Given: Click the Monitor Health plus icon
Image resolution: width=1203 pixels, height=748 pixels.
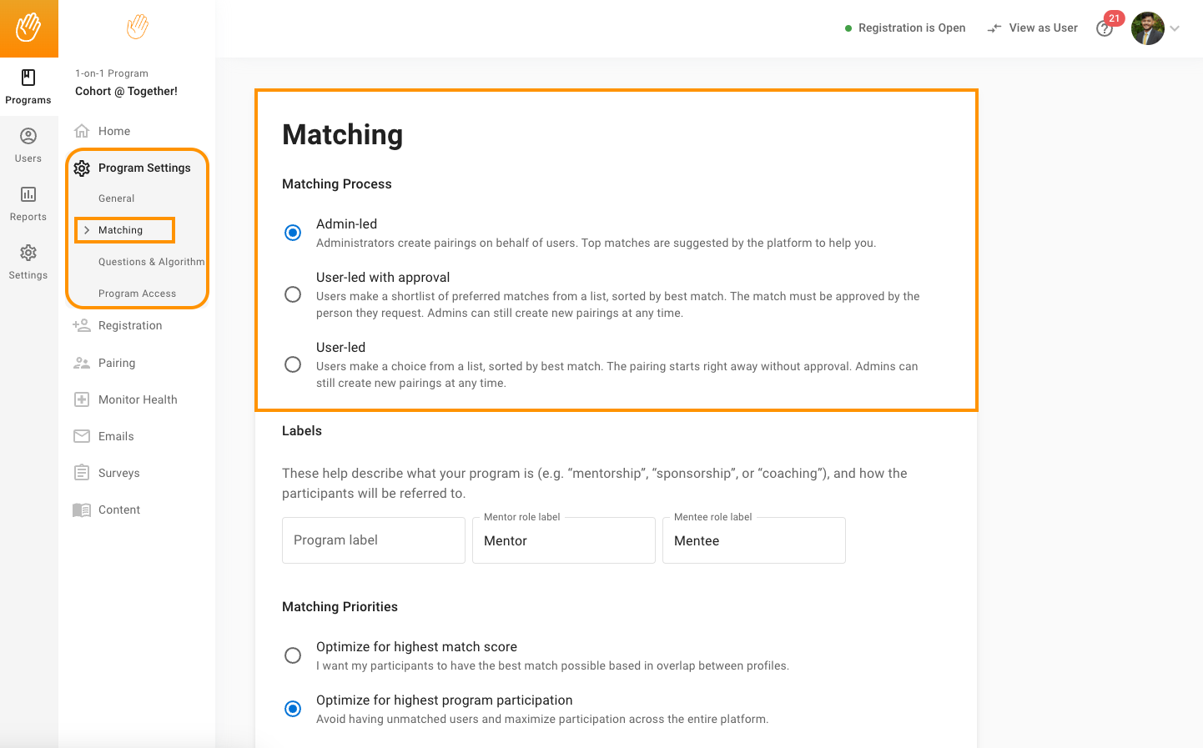Looking at the screenshot, I should pyautogui.click(x=82, y=399).
